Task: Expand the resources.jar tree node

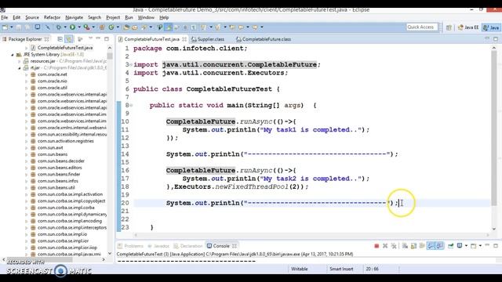Action: pos(19,61)
